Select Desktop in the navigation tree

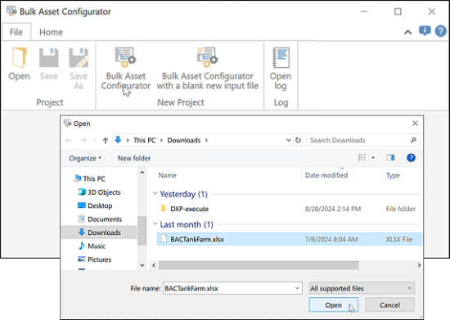click(x=100, y=205)
